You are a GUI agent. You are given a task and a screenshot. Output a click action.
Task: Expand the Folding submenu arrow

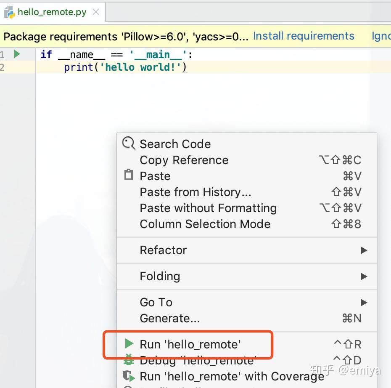click(x=364, y=276)
